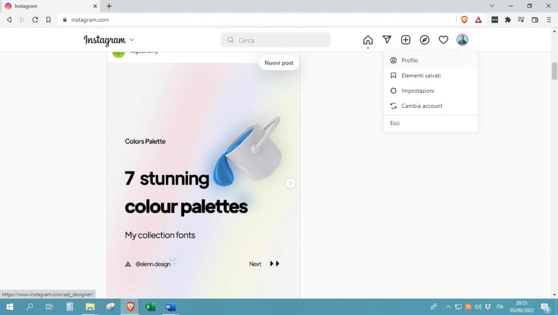Click the profile avatar picture
The image size is (558, 315).
coord(462,40)
